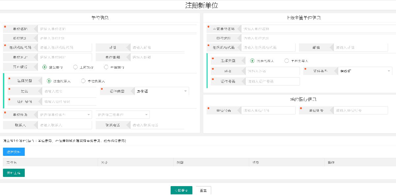Expand the 请选择二级单位 dropdown
396x195 pixels.
122,115
